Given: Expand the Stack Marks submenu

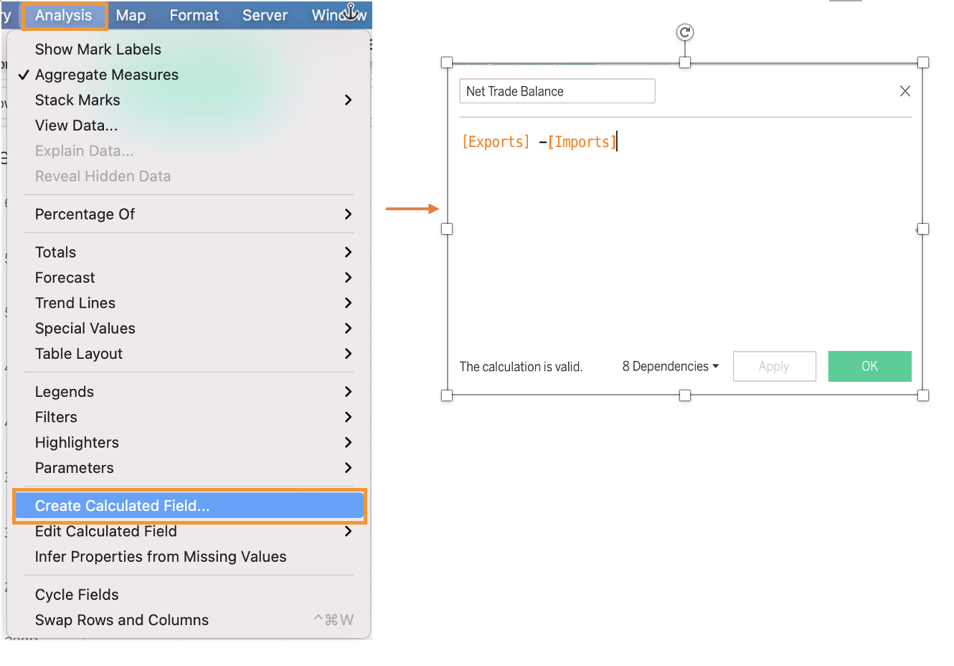Looking at the screenshot, I should (348, 100).
